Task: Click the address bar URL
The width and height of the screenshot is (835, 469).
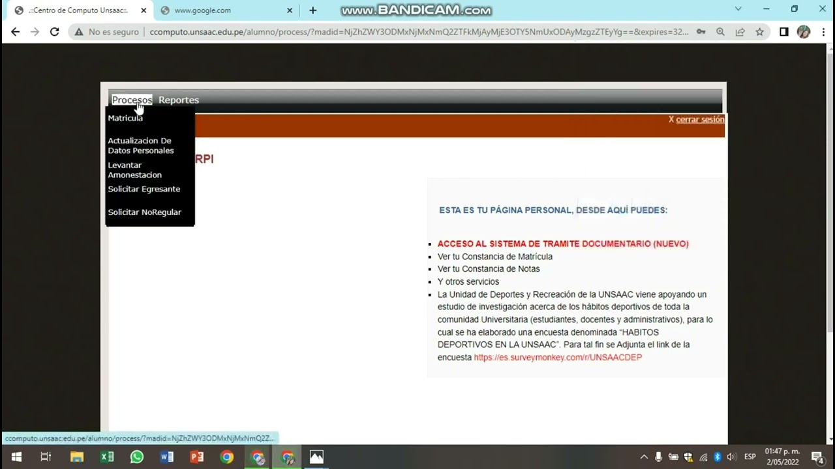Action: [419, 32]
